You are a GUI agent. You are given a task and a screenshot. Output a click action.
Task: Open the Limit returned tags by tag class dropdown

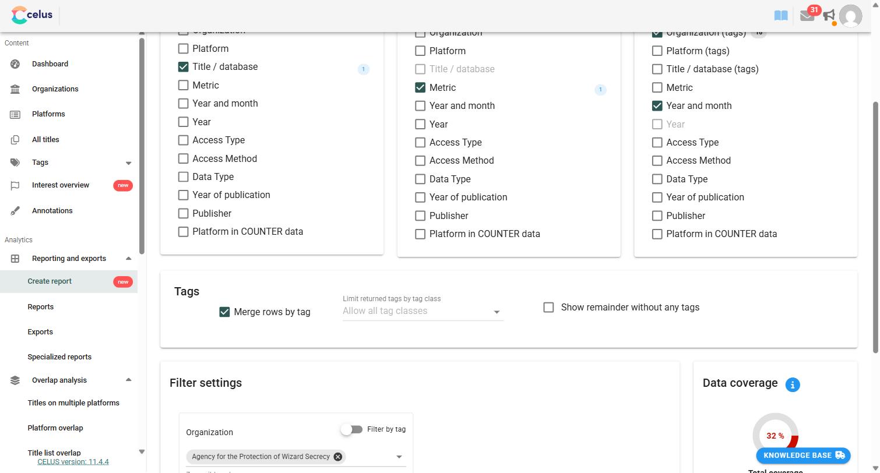[423, 312]
